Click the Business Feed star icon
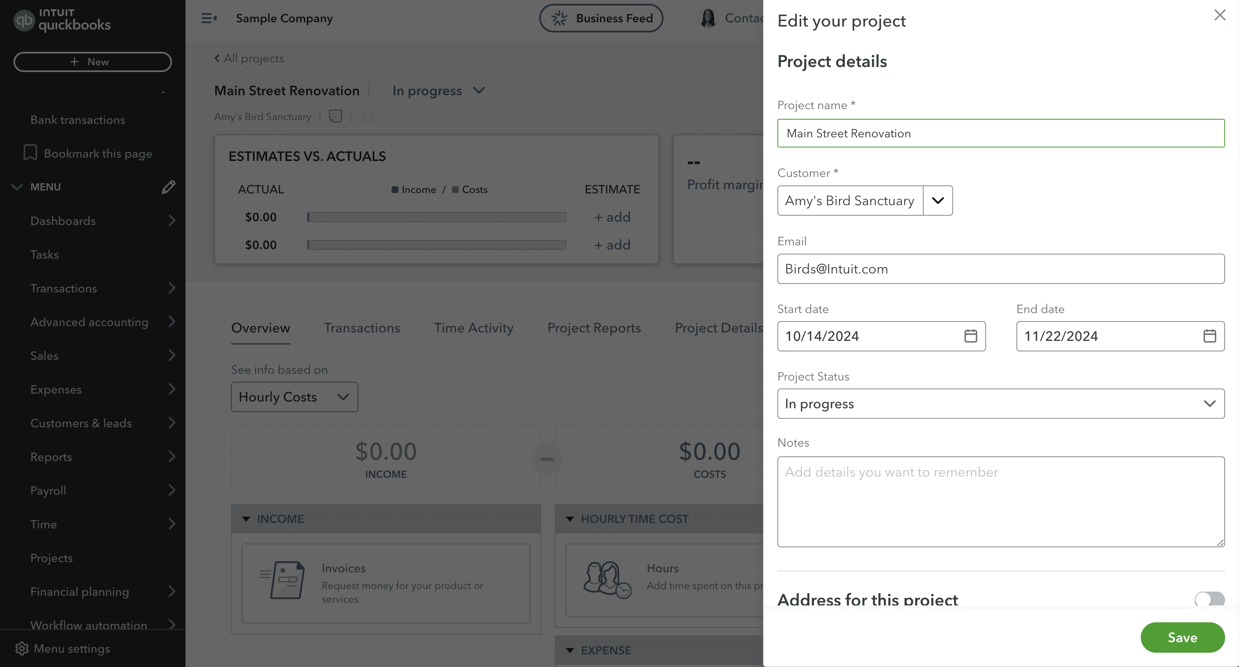 click(x=559, y=18)
